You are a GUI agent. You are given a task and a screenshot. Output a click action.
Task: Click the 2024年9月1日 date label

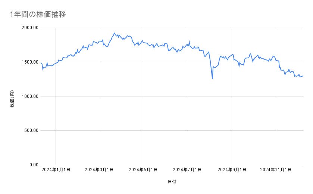click(x=232, y=170)
